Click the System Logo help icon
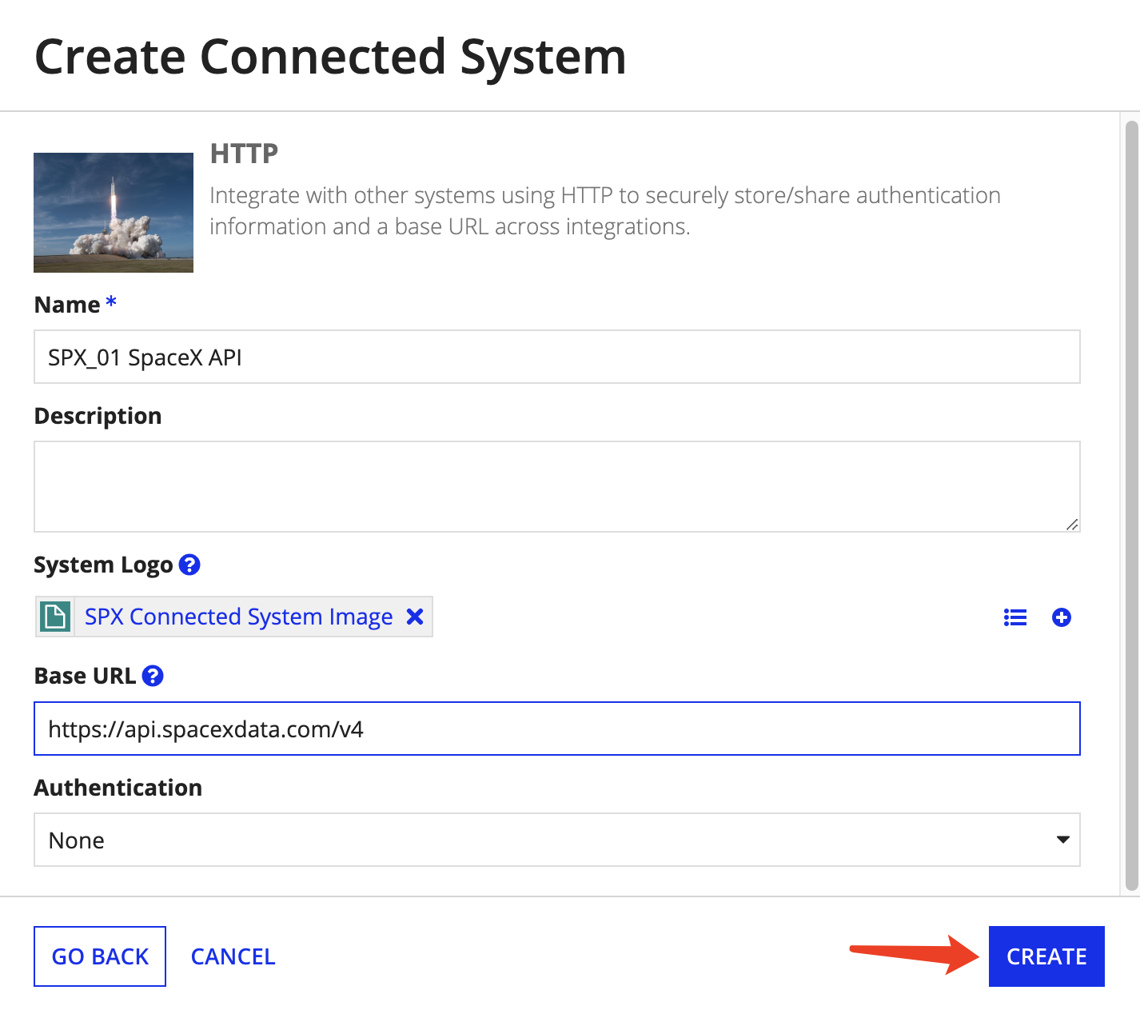Screen dimensions: 1140x1014 tap(189, 565)
